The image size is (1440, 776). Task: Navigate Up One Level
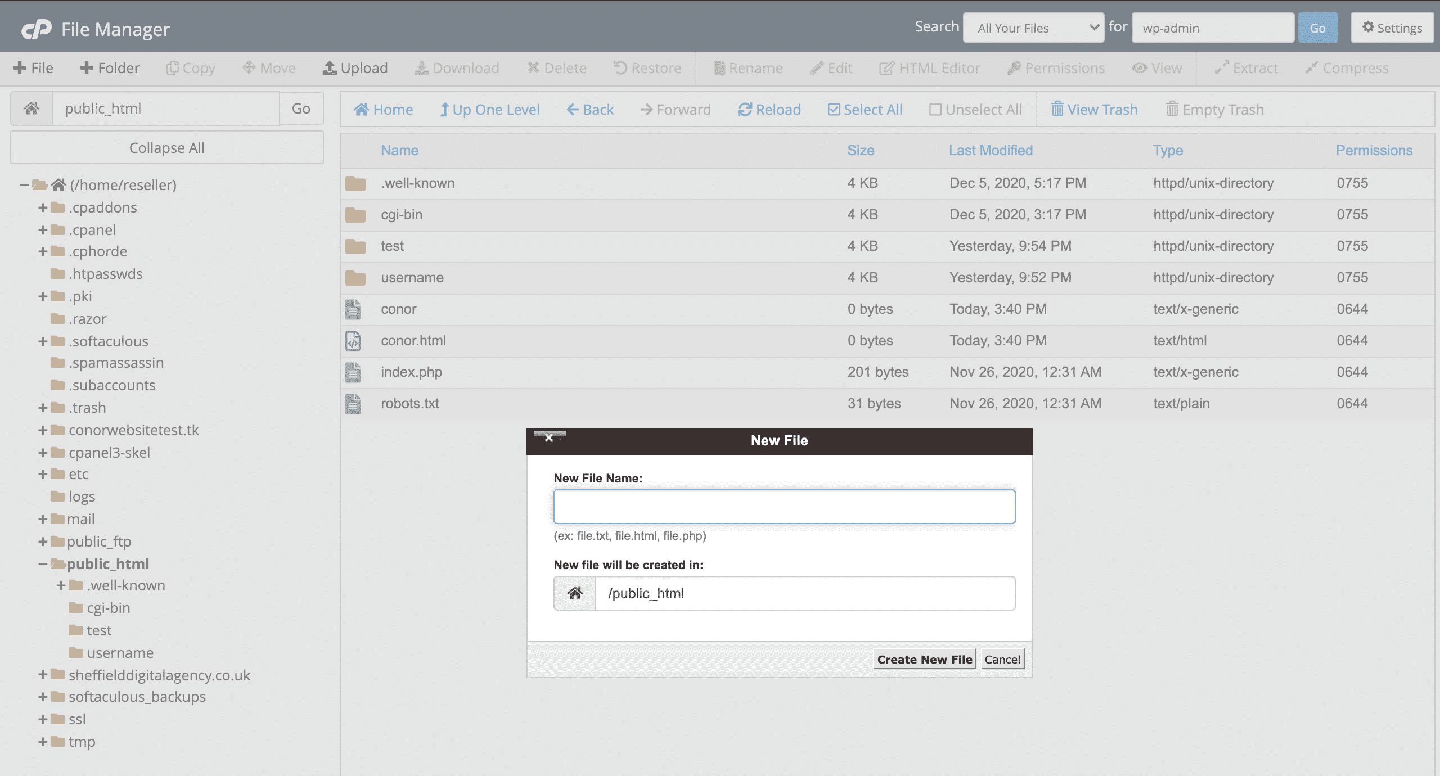pyautogui.click(x=489, y=110)
